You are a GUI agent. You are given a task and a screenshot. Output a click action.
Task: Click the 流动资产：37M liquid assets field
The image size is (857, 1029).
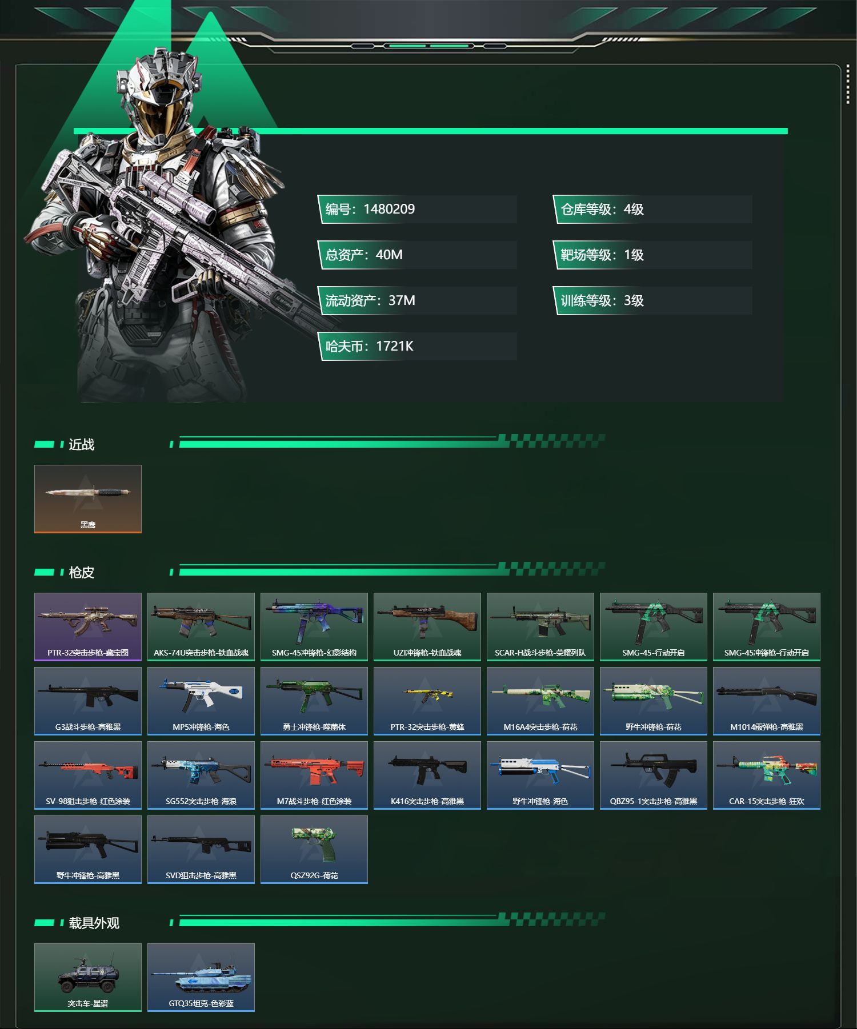click(x=417, y=300)
